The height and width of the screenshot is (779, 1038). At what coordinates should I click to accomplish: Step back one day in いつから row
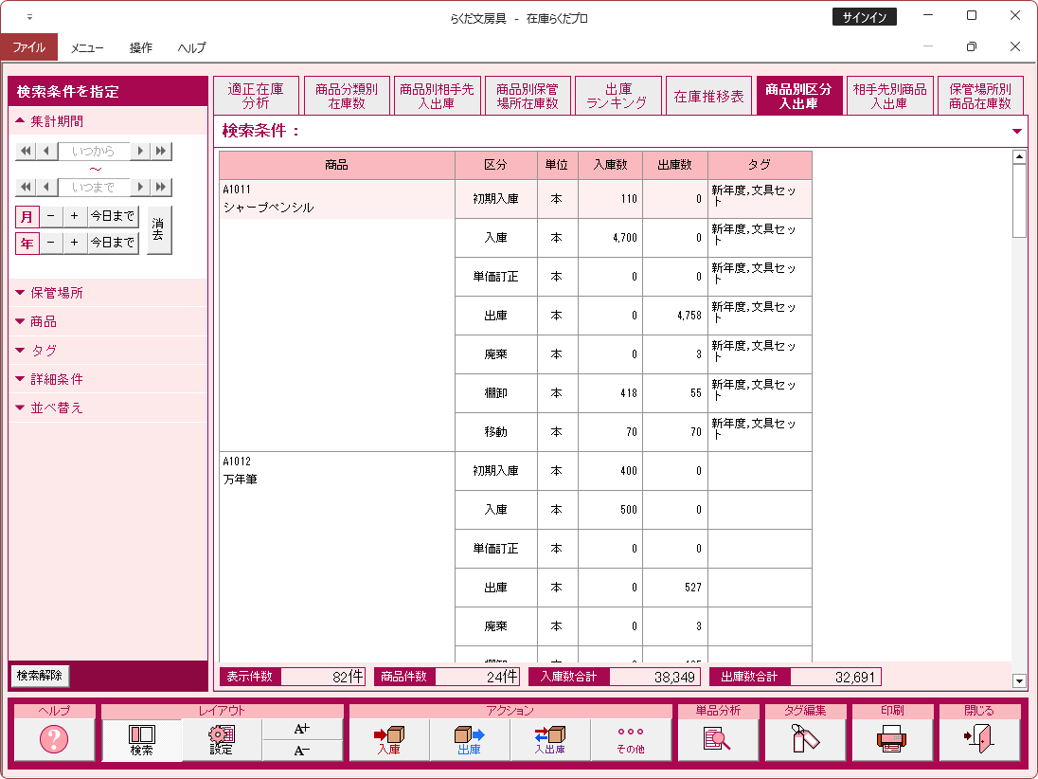[x=45, y=151]
